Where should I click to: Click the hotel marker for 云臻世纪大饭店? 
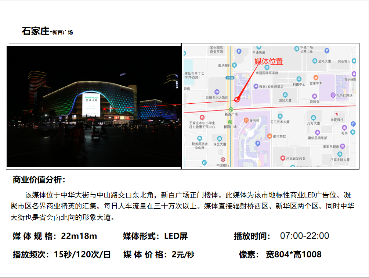[217, 92]
